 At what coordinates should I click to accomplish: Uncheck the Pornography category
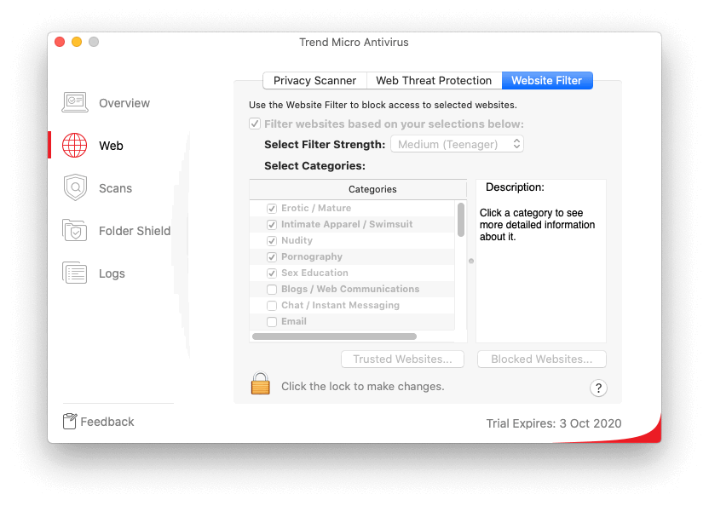(x=272, y=257)
